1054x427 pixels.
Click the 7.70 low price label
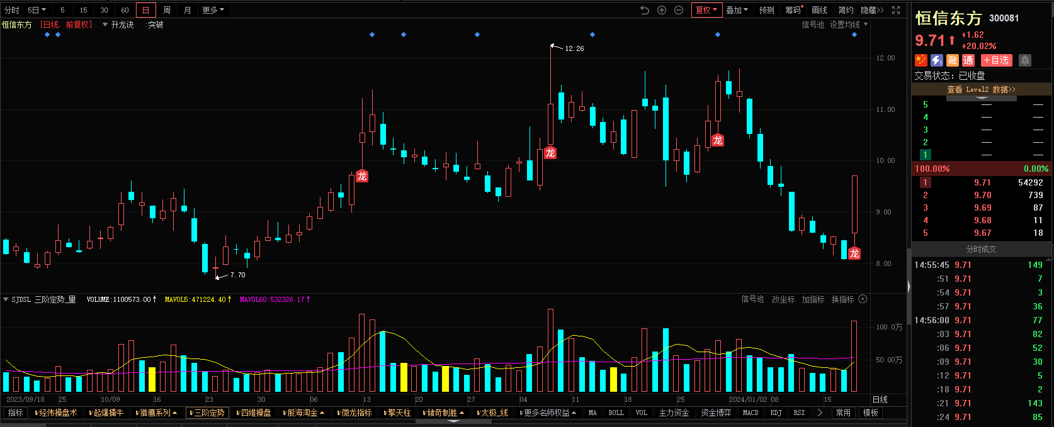click(x=238, y=275)
